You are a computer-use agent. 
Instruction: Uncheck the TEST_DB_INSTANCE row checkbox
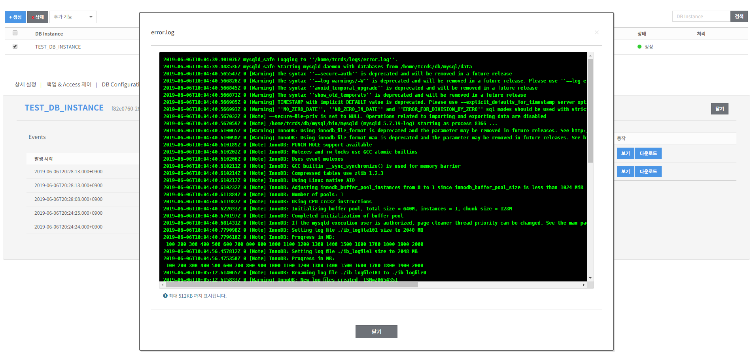pos(15,46)
